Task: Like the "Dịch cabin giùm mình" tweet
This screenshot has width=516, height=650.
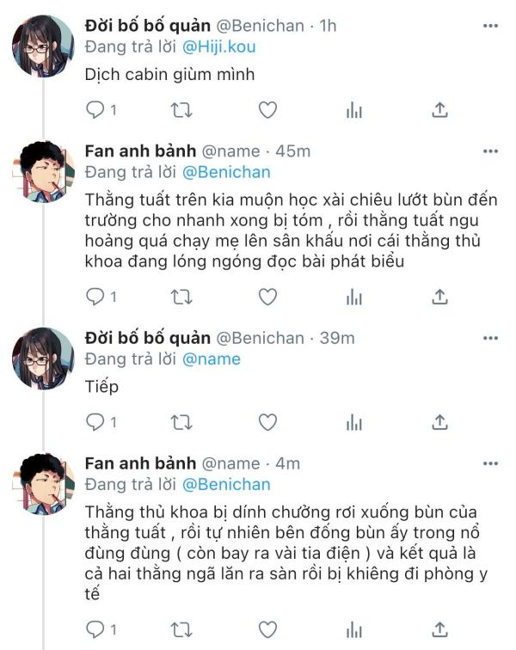Action: click(x=267, y=110)
